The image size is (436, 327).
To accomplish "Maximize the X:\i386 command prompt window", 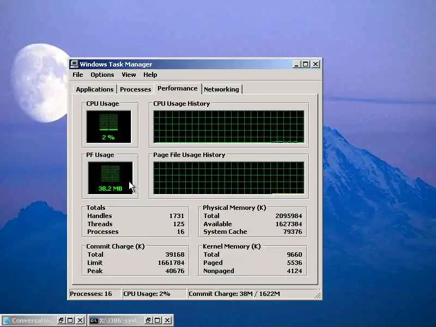I will [158, 320].
